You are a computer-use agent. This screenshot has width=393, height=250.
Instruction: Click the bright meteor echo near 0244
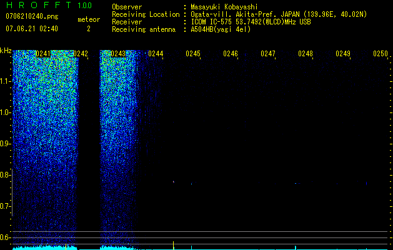coord(174,181)
